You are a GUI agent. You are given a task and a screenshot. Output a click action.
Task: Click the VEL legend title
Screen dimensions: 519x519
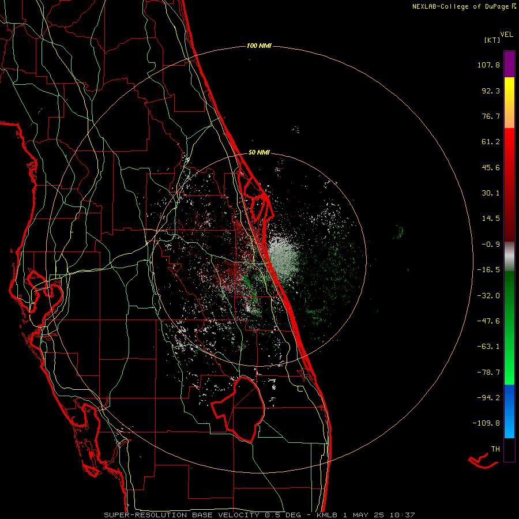(x=506, y=35)
